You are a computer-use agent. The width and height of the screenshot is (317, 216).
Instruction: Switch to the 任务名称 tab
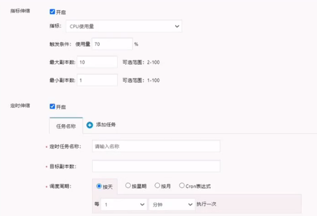[66, 126]
